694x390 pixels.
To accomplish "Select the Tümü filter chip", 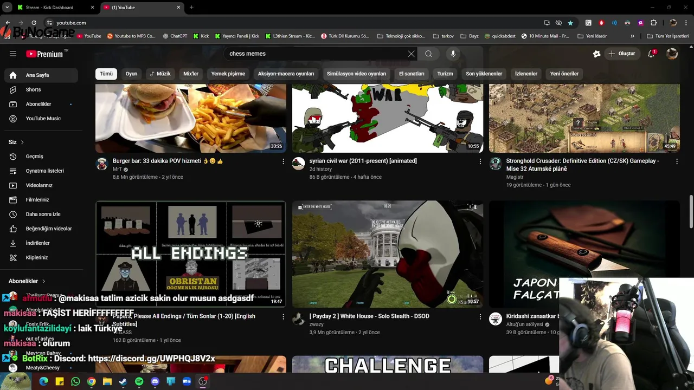I will click(x=106, y=74).
